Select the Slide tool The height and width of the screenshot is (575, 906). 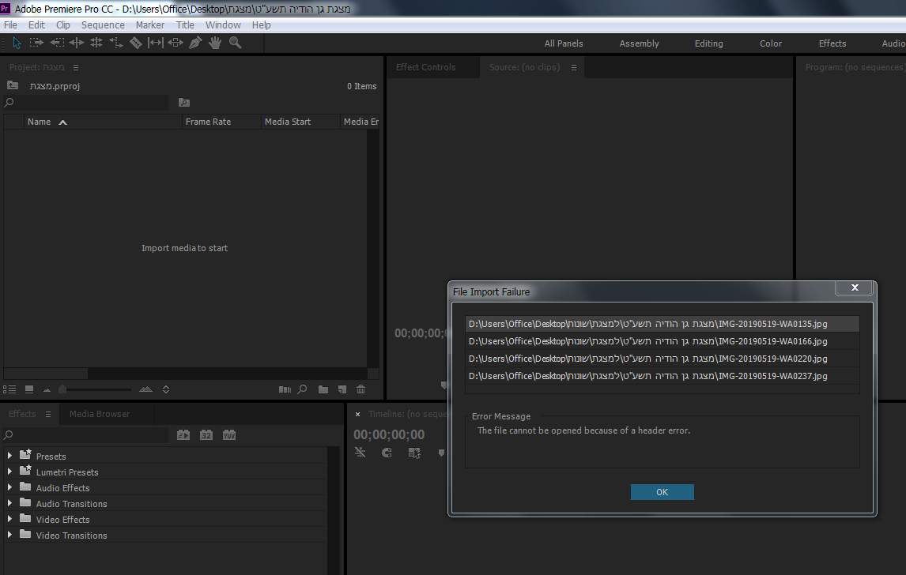pos(176,43)
